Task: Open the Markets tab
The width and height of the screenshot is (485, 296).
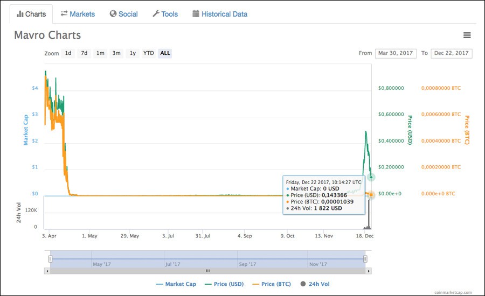Action: pos(78,14)
